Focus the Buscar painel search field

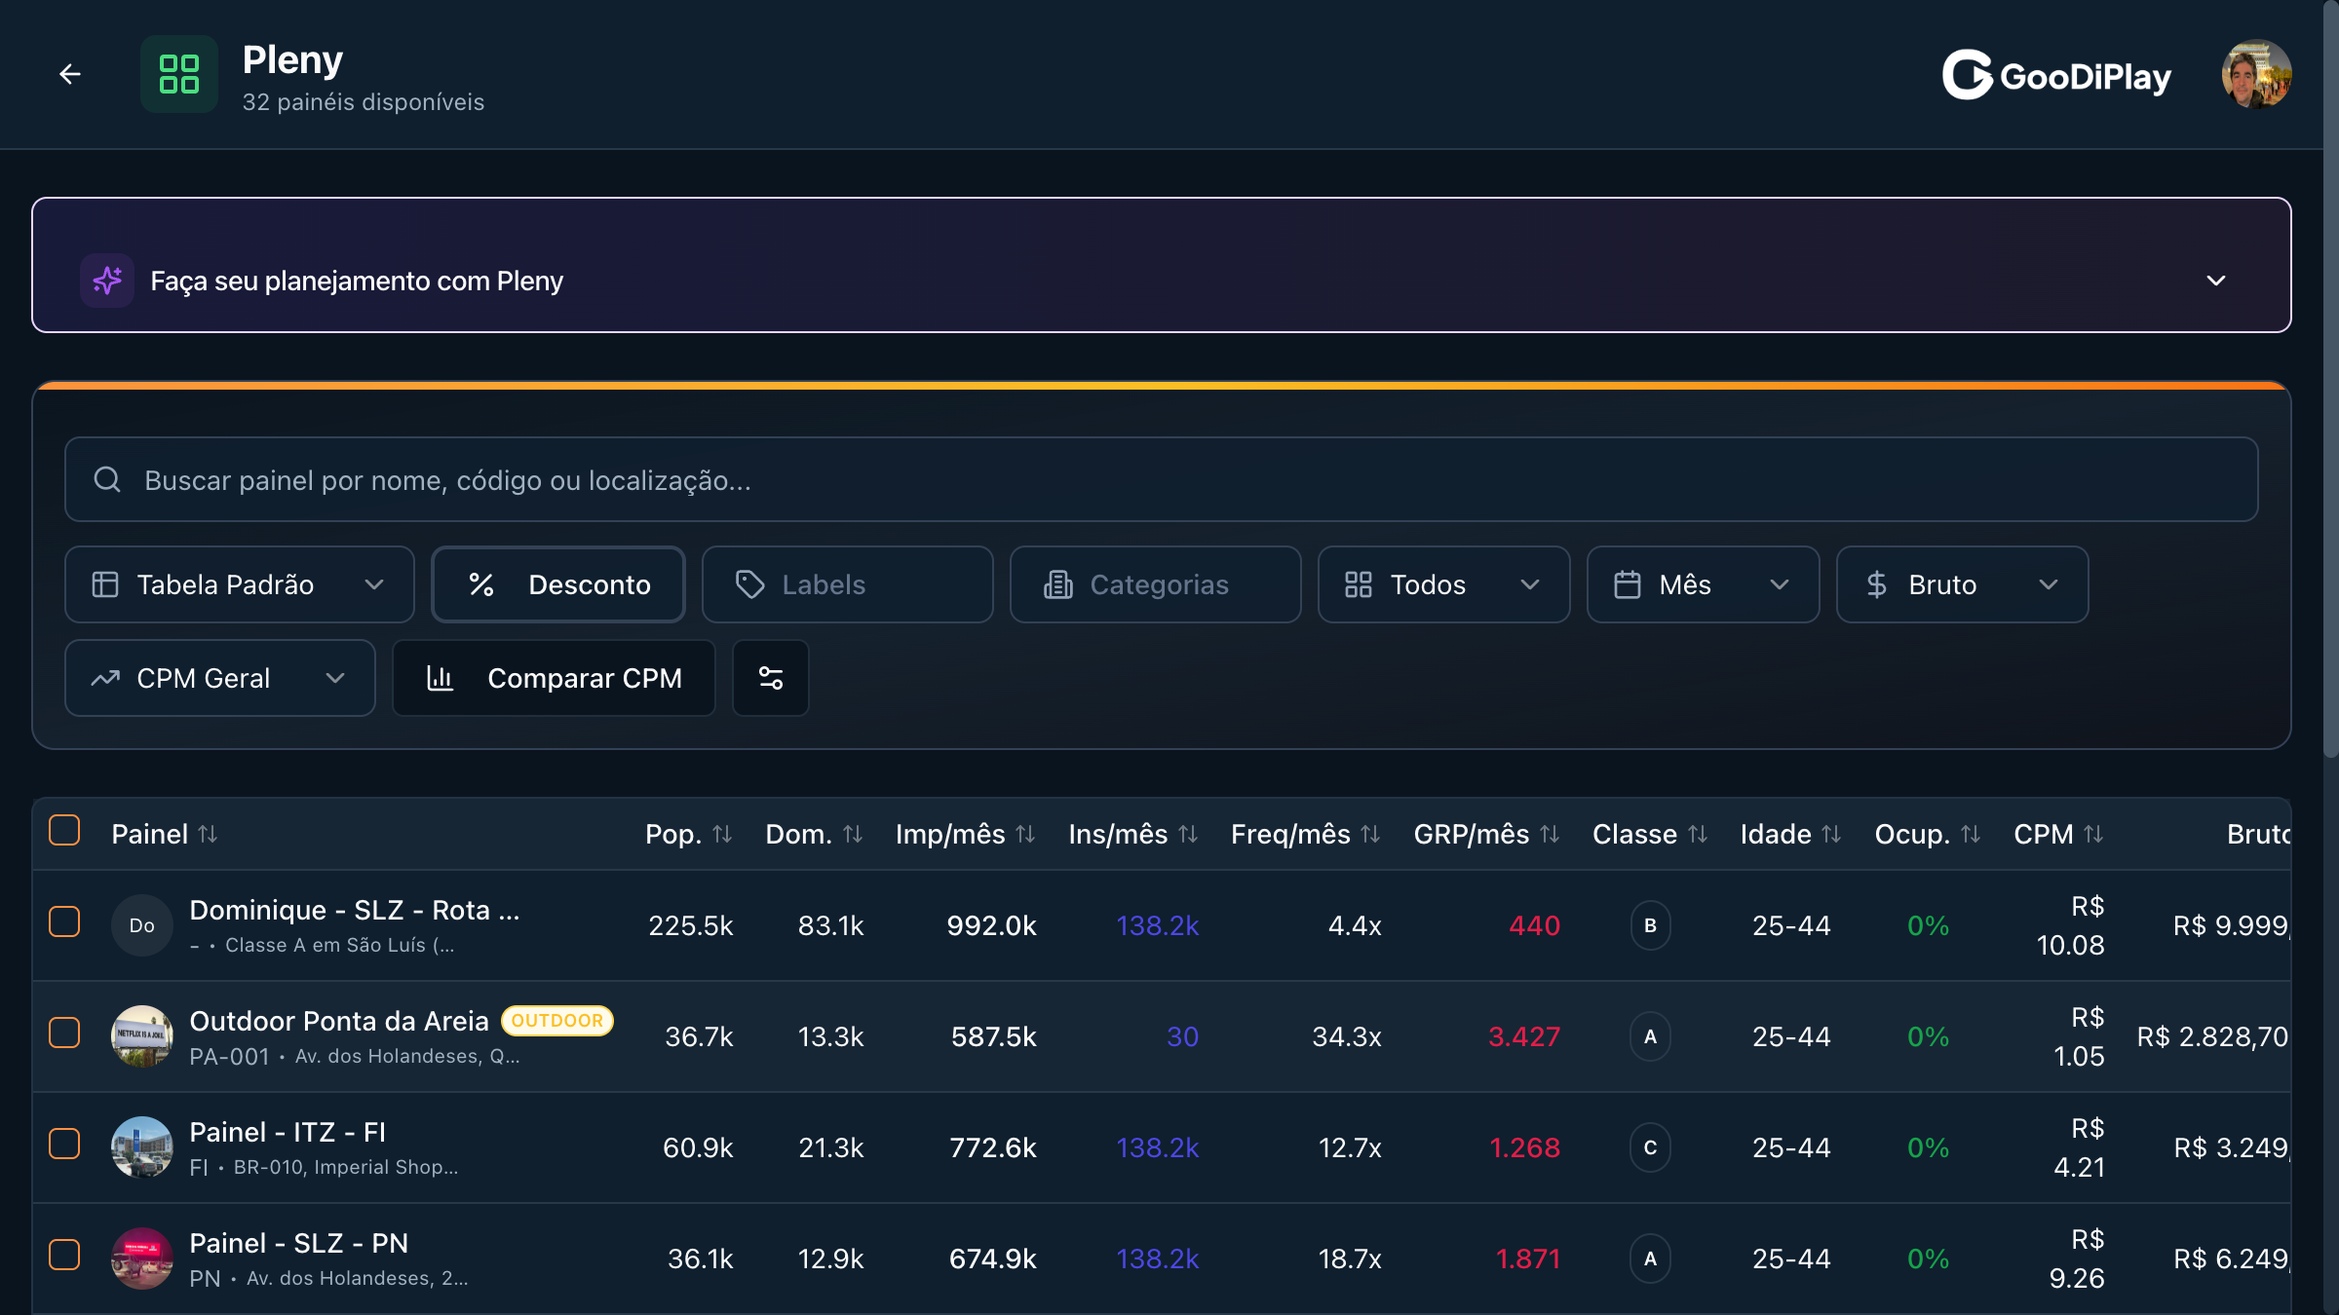coord(1162,479)
